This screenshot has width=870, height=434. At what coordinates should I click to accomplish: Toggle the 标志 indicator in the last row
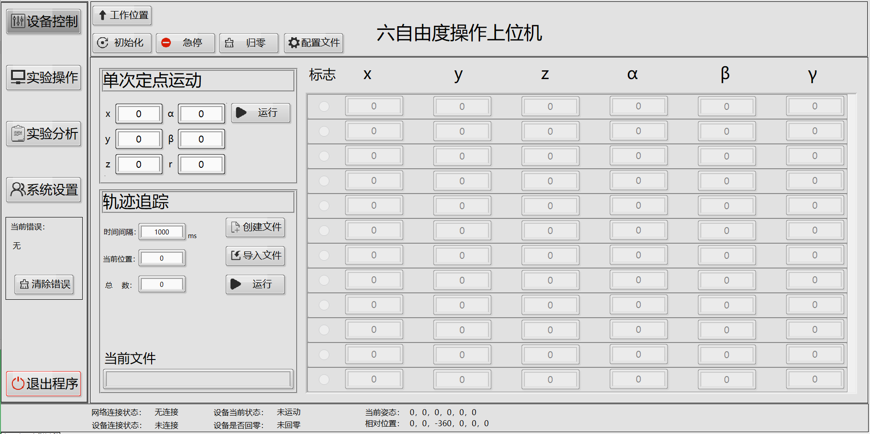324,379
